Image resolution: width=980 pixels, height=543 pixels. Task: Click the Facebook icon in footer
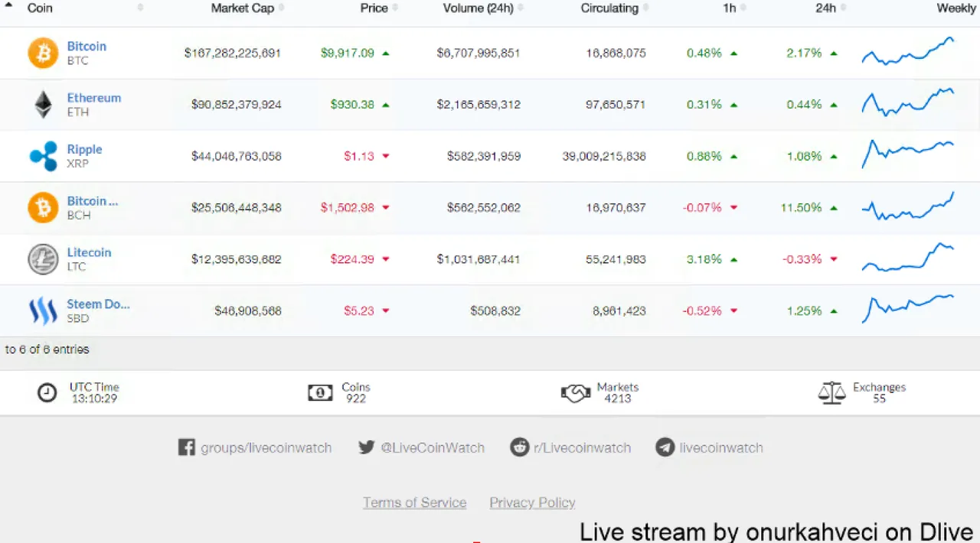click(186, 447)
